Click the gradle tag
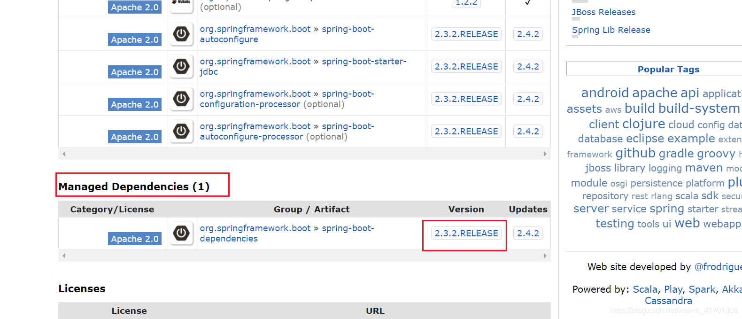Image resolution: width=742 pixels, height=319 pixels. point(676,154)
